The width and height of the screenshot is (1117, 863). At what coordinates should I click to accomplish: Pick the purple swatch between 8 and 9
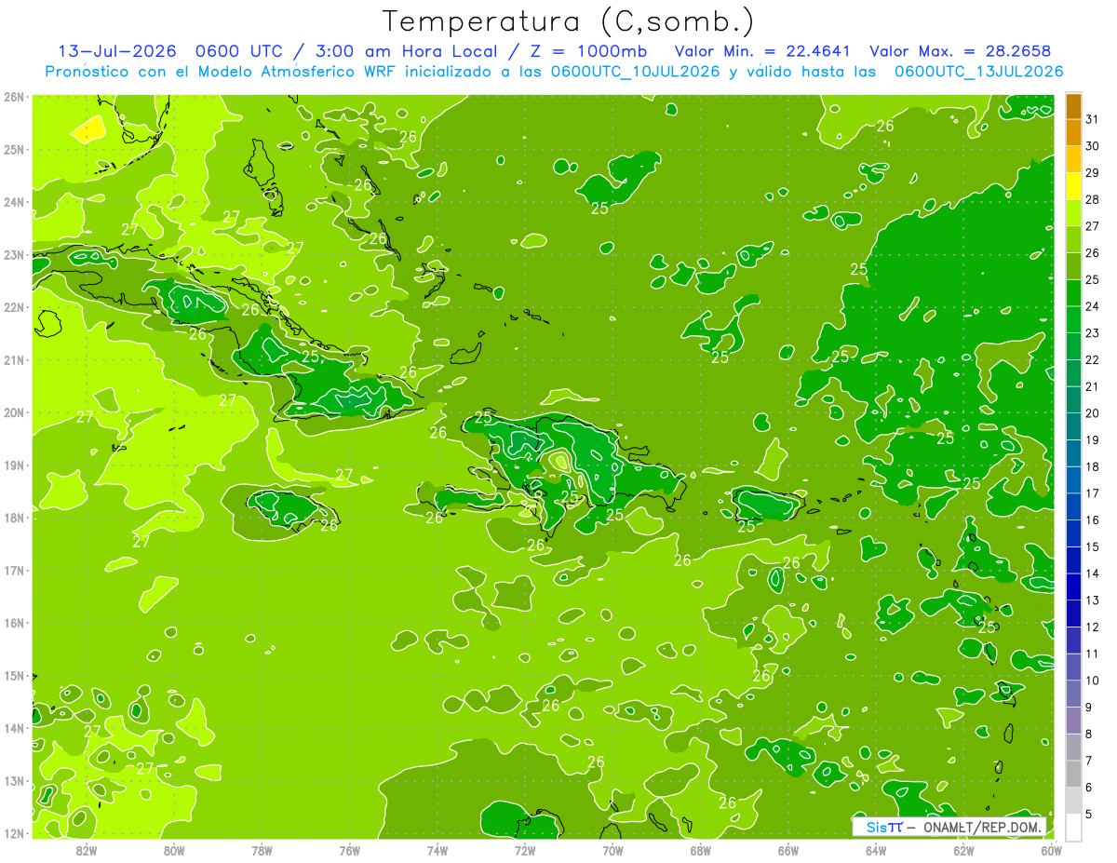1073,720
